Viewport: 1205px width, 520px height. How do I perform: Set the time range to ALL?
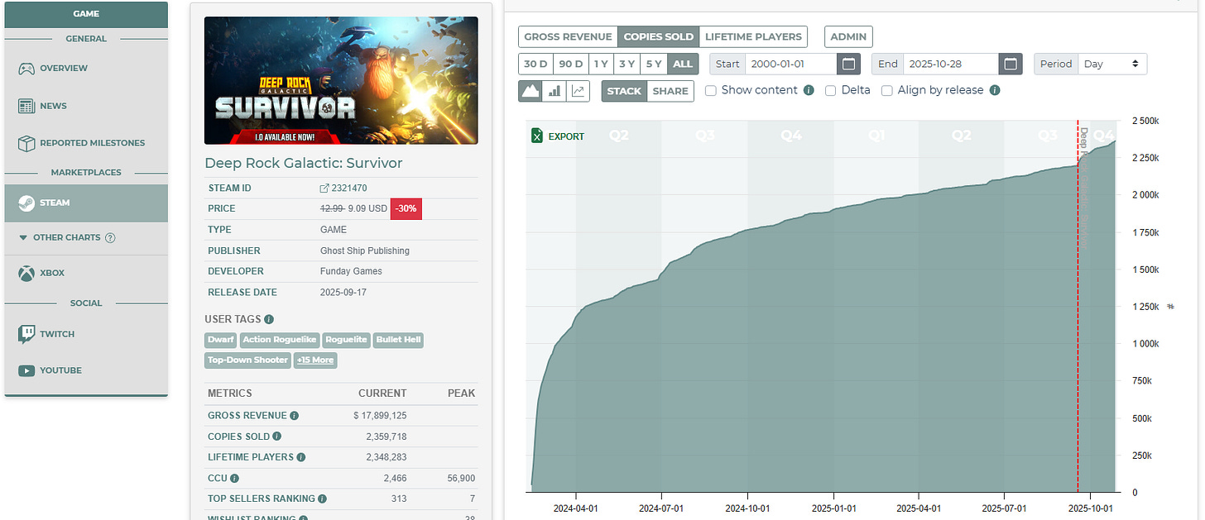coord(683,64)
